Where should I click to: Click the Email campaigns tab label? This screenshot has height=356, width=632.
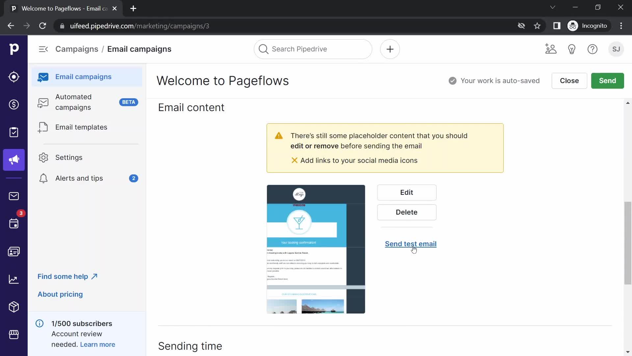click(83, 77)
